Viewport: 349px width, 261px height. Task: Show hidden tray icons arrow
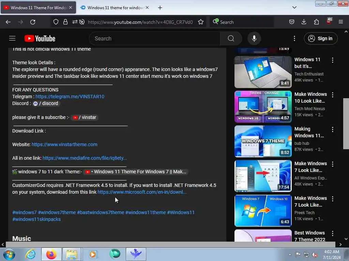coord(290,255)
